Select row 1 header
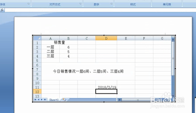Image resolution: width=196 pixels, height=113 pixels. coord(37,43)
